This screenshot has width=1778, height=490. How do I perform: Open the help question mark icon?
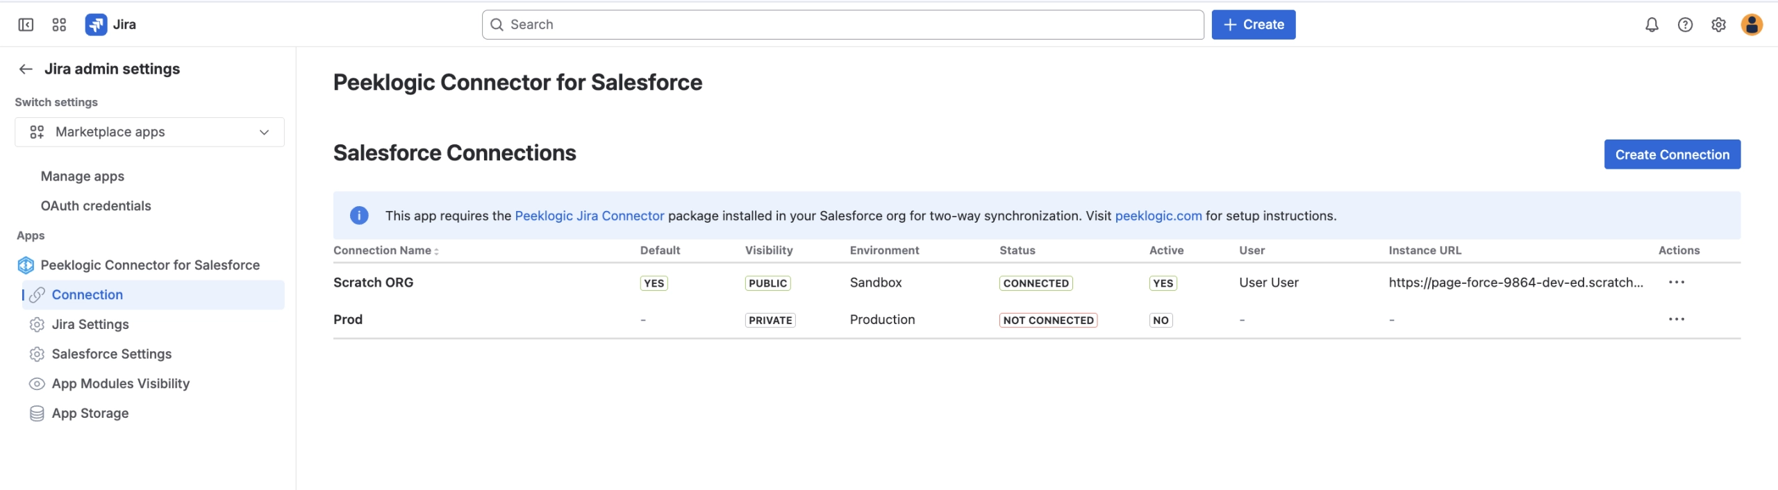pos(1685,25)
